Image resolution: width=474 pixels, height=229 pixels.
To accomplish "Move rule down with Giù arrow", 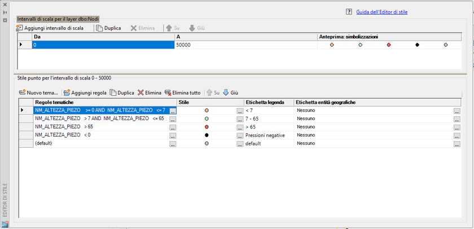I will pyautogui.click(x=231, y=93).
